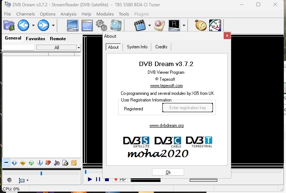
Task: Click the document edit icon
Action: tap(65, 163)
